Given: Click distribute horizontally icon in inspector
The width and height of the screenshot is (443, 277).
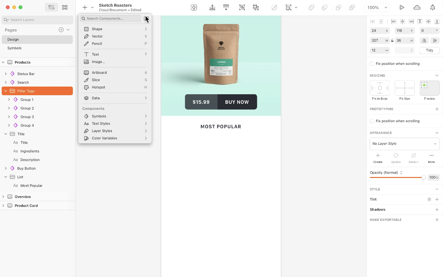Looking at the screenshot, I should point(372,21).
